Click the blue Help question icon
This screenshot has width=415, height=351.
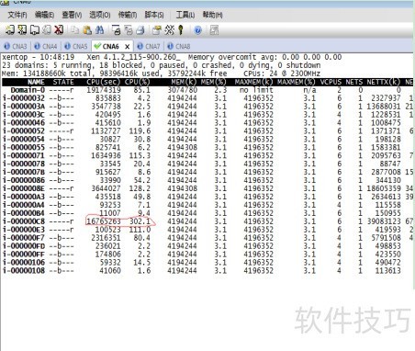click(197, 30)
